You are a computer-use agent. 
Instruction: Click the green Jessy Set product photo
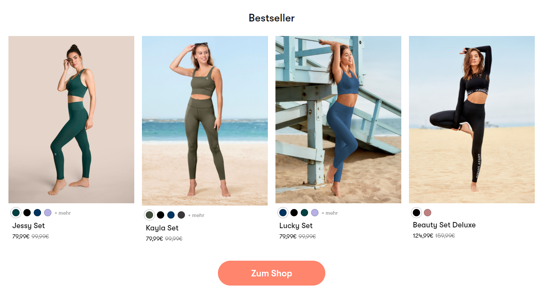pos(71,119)
